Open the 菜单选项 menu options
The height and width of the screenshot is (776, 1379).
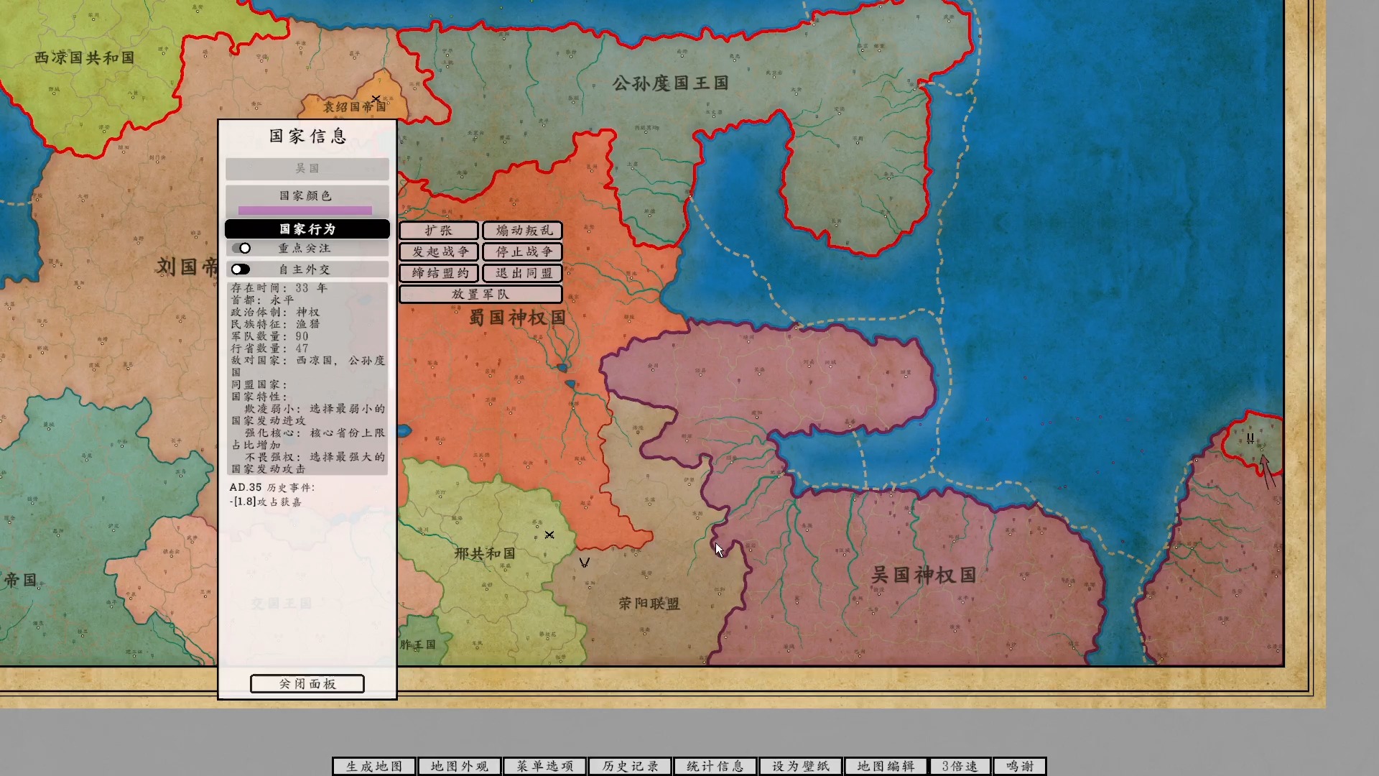point(544,767)
